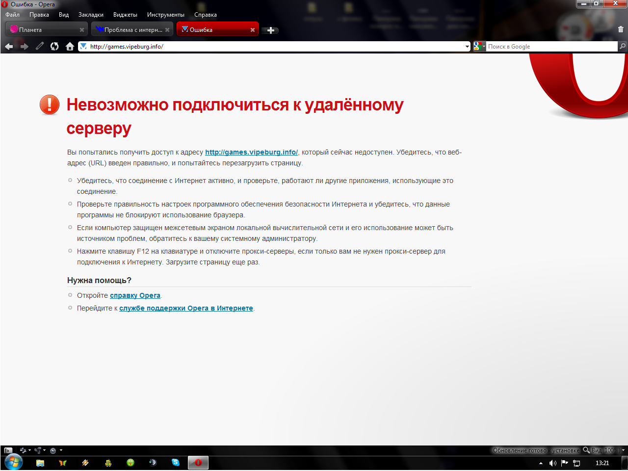
Task: Click the Нужна помощь? heading
Action: (99, 280)
